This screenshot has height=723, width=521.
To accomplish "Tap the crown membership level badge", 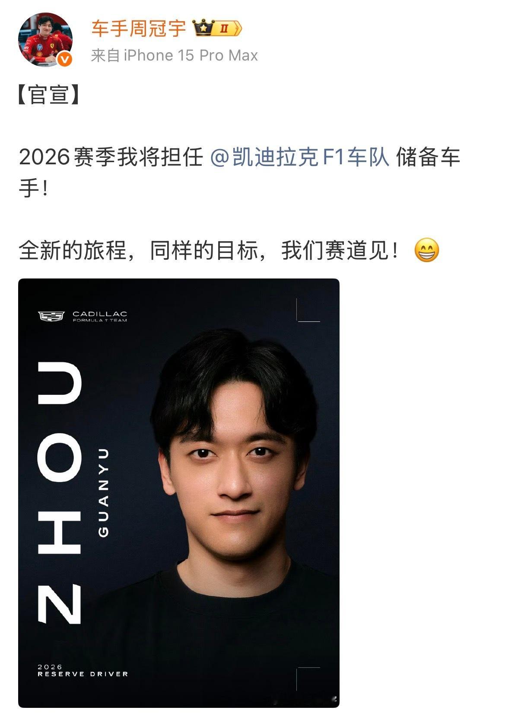I will pos(217,29).
